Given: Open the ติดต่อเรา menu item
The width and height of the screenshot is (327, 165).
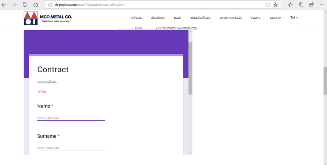Looking at the screenshot, I should pyautogui.click(x=275, y=18).
